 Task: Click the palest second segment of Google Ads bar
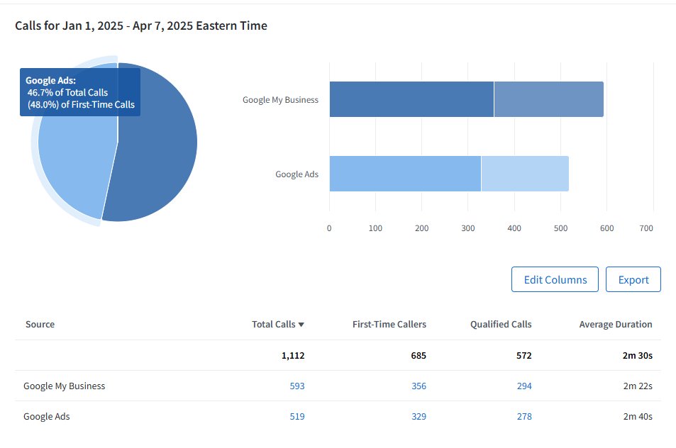click(525, 174)
